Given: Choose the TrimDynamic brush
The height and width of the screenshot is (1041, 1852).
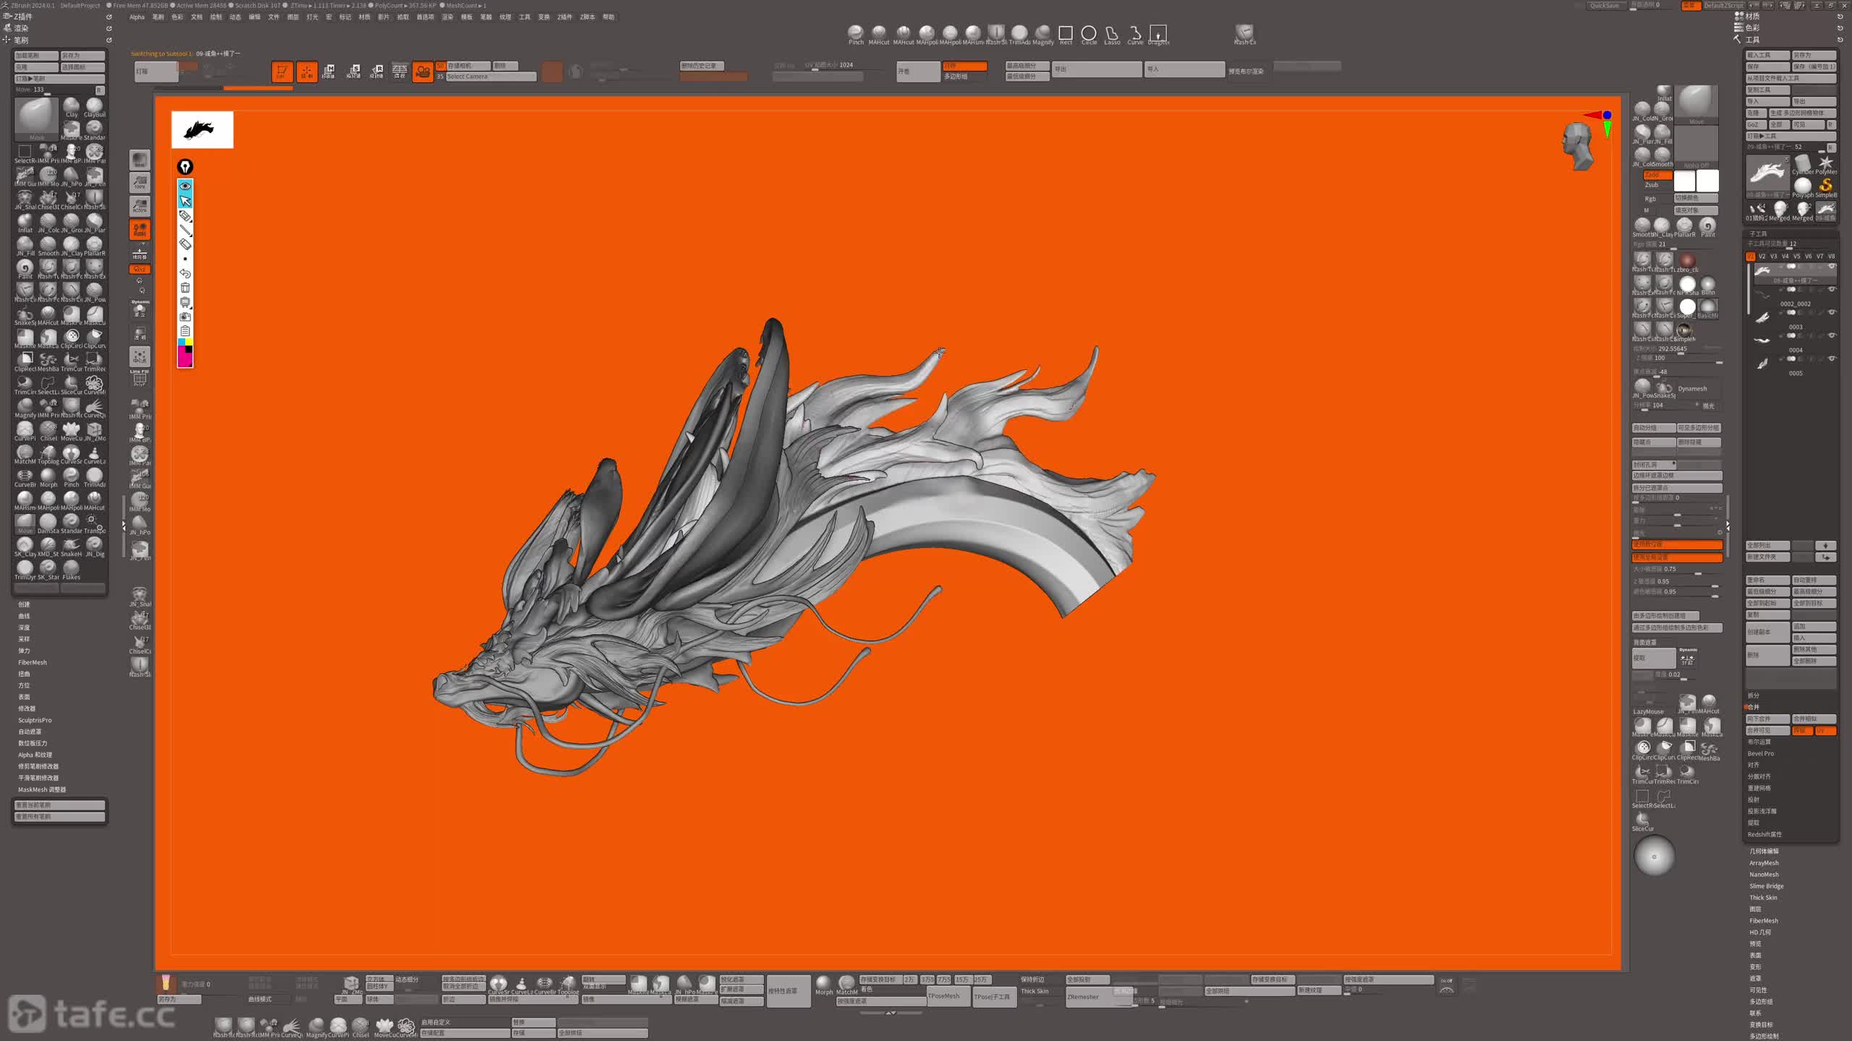Looking at the screenshot, I should click(x=25, y=569).
